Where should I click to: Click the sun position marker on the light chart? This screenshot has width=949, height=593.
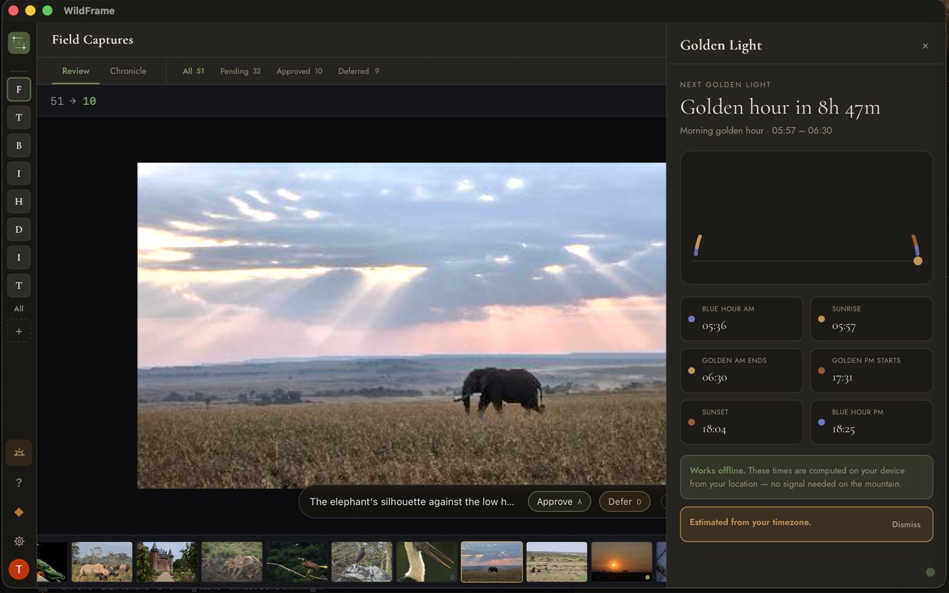click(x=918, y=261)
